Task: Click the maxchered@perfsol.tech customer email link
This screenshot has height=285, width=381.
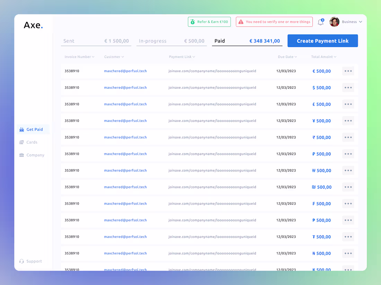Action: pyautogui.click(x=125, y=71)
